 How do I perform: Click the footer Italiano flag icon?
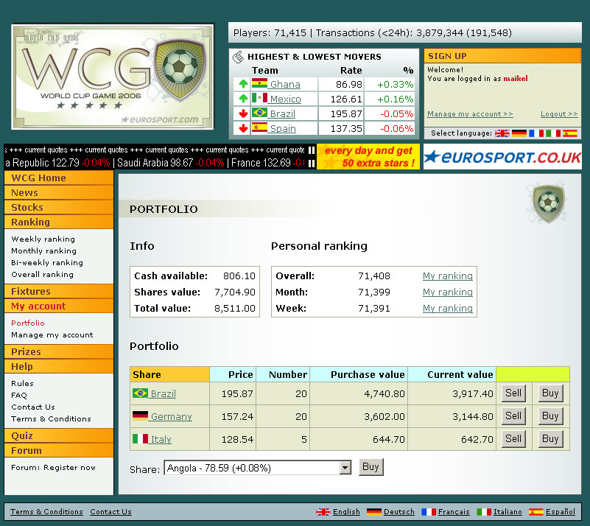[x=484, y=512]
